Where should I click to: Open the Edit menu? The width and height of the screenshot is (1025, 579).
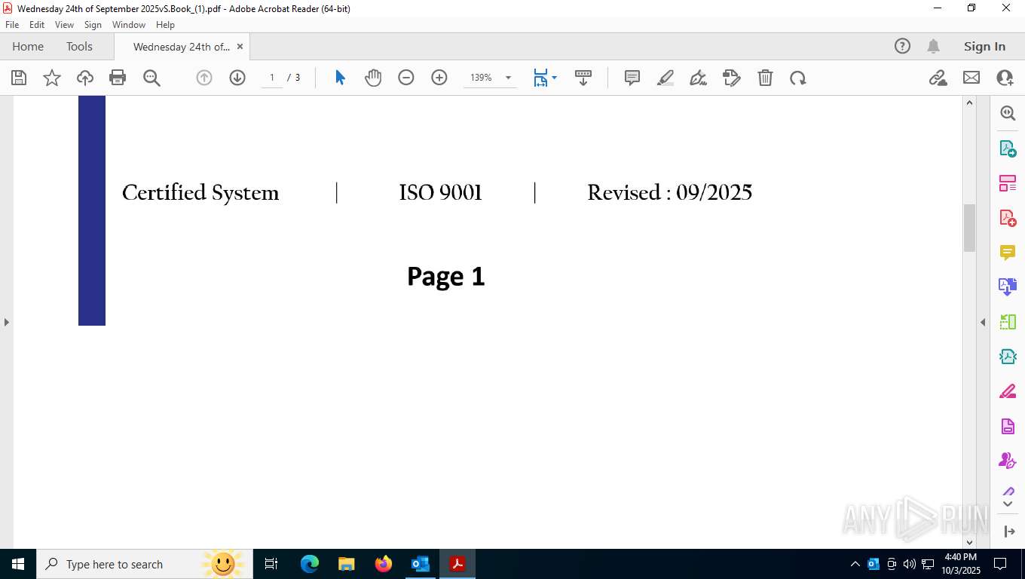point(37,25)
